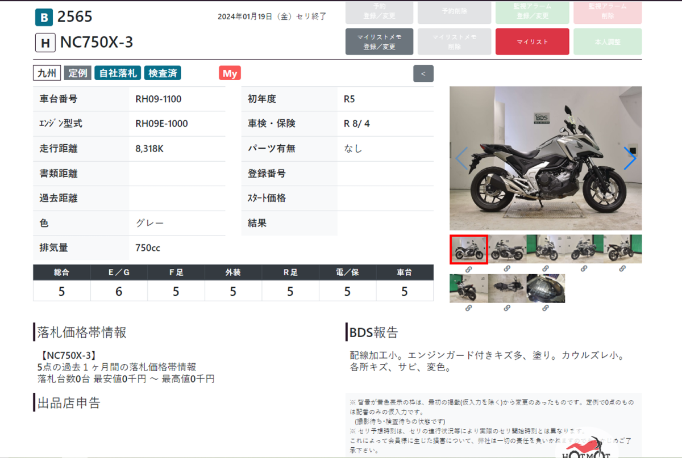
Task: Open link icon under rear-right angle thumbnail
Action: tap(623, 268)
